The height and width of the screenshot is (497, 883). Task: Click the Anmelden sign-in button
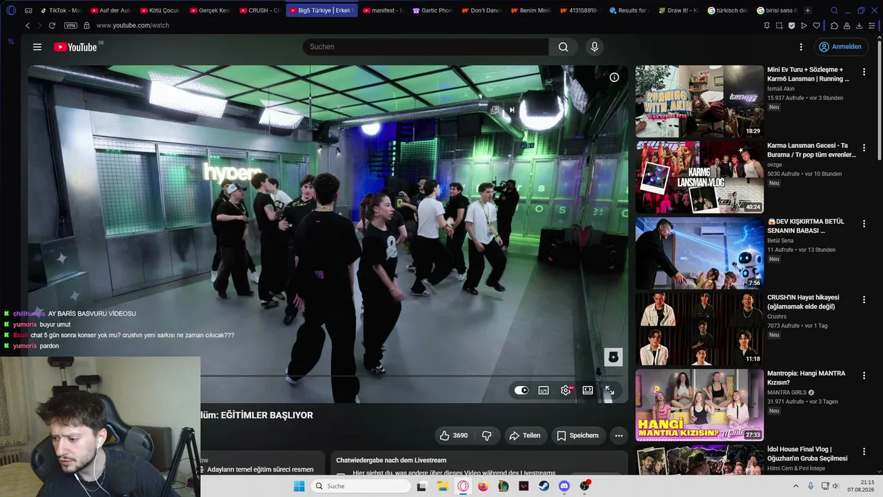click(840, 47)
